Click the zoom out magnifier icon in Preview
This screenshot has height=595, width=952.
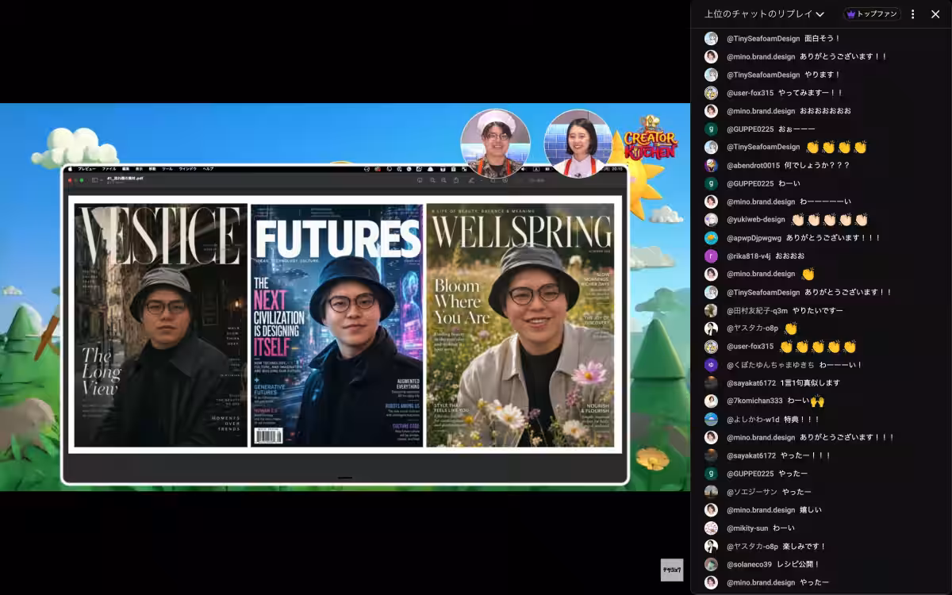pyautogui.click(x=432, y=180)
